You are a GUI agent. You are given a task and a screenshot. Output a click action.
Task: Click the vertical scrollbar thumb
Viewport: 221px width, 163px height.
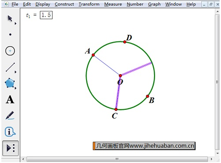(x=218, y=82)
